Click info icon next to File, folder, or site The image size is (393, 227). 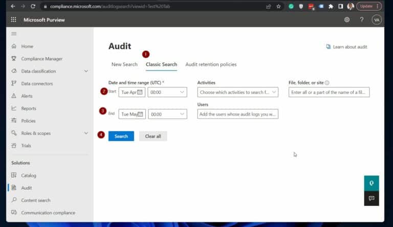[327, 83]
